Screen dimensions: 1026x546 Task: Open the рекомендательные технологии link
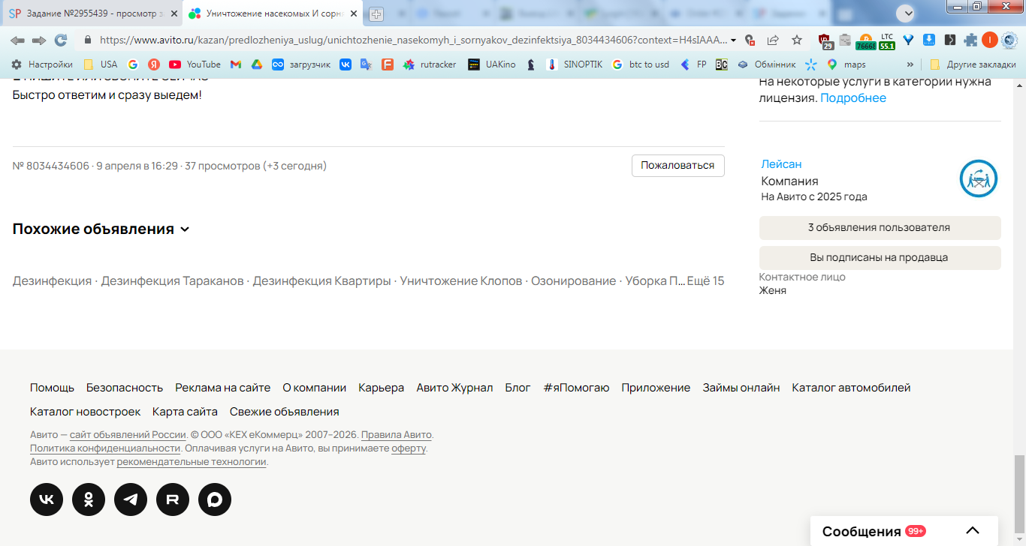point(192,462)
